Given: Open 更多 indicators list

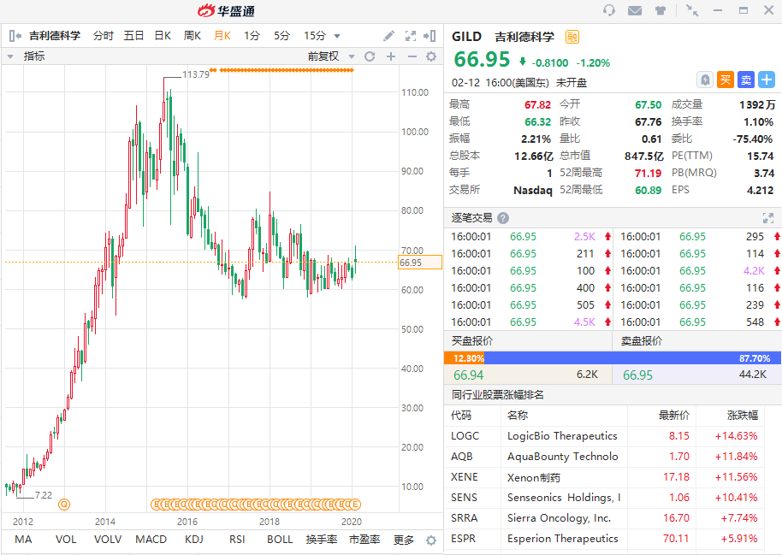Looking at the screenshot, I should 404,540.
